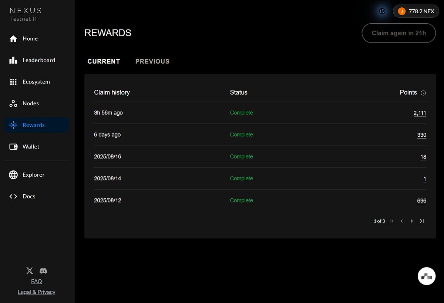
Task: Click the 2025/08/12 claim date
Action: coord(108,201)
